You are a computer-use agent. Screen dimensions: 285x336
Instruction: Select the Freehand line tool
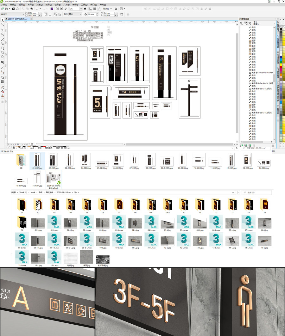(x=2, y=40)
